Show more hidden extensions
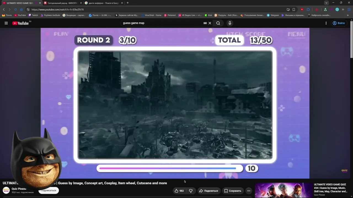Screen dimensions: 353x198 [343, 9]
